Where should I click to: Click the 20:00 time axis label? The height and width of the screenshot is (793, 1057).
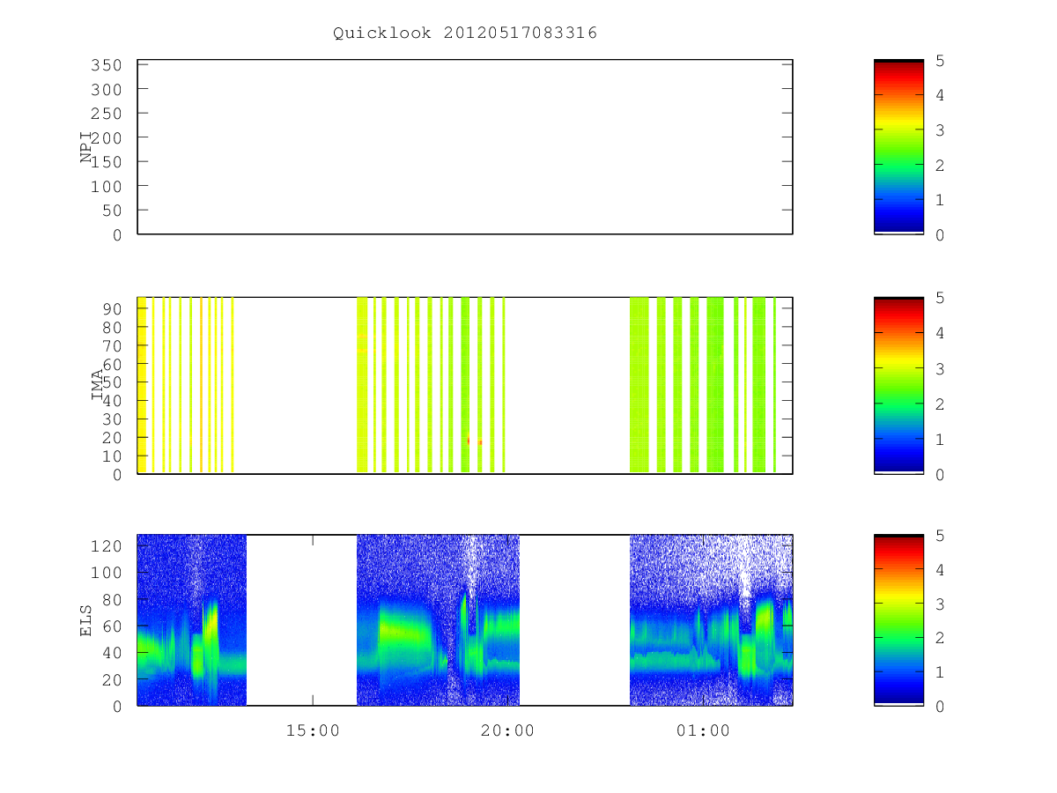coord(508,730)
